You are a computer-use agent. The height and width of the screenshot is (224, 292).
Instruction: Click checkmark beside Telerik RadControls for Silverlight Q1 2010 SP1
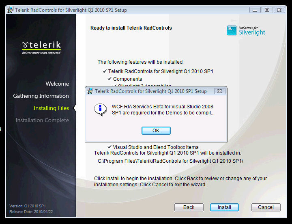105,71
